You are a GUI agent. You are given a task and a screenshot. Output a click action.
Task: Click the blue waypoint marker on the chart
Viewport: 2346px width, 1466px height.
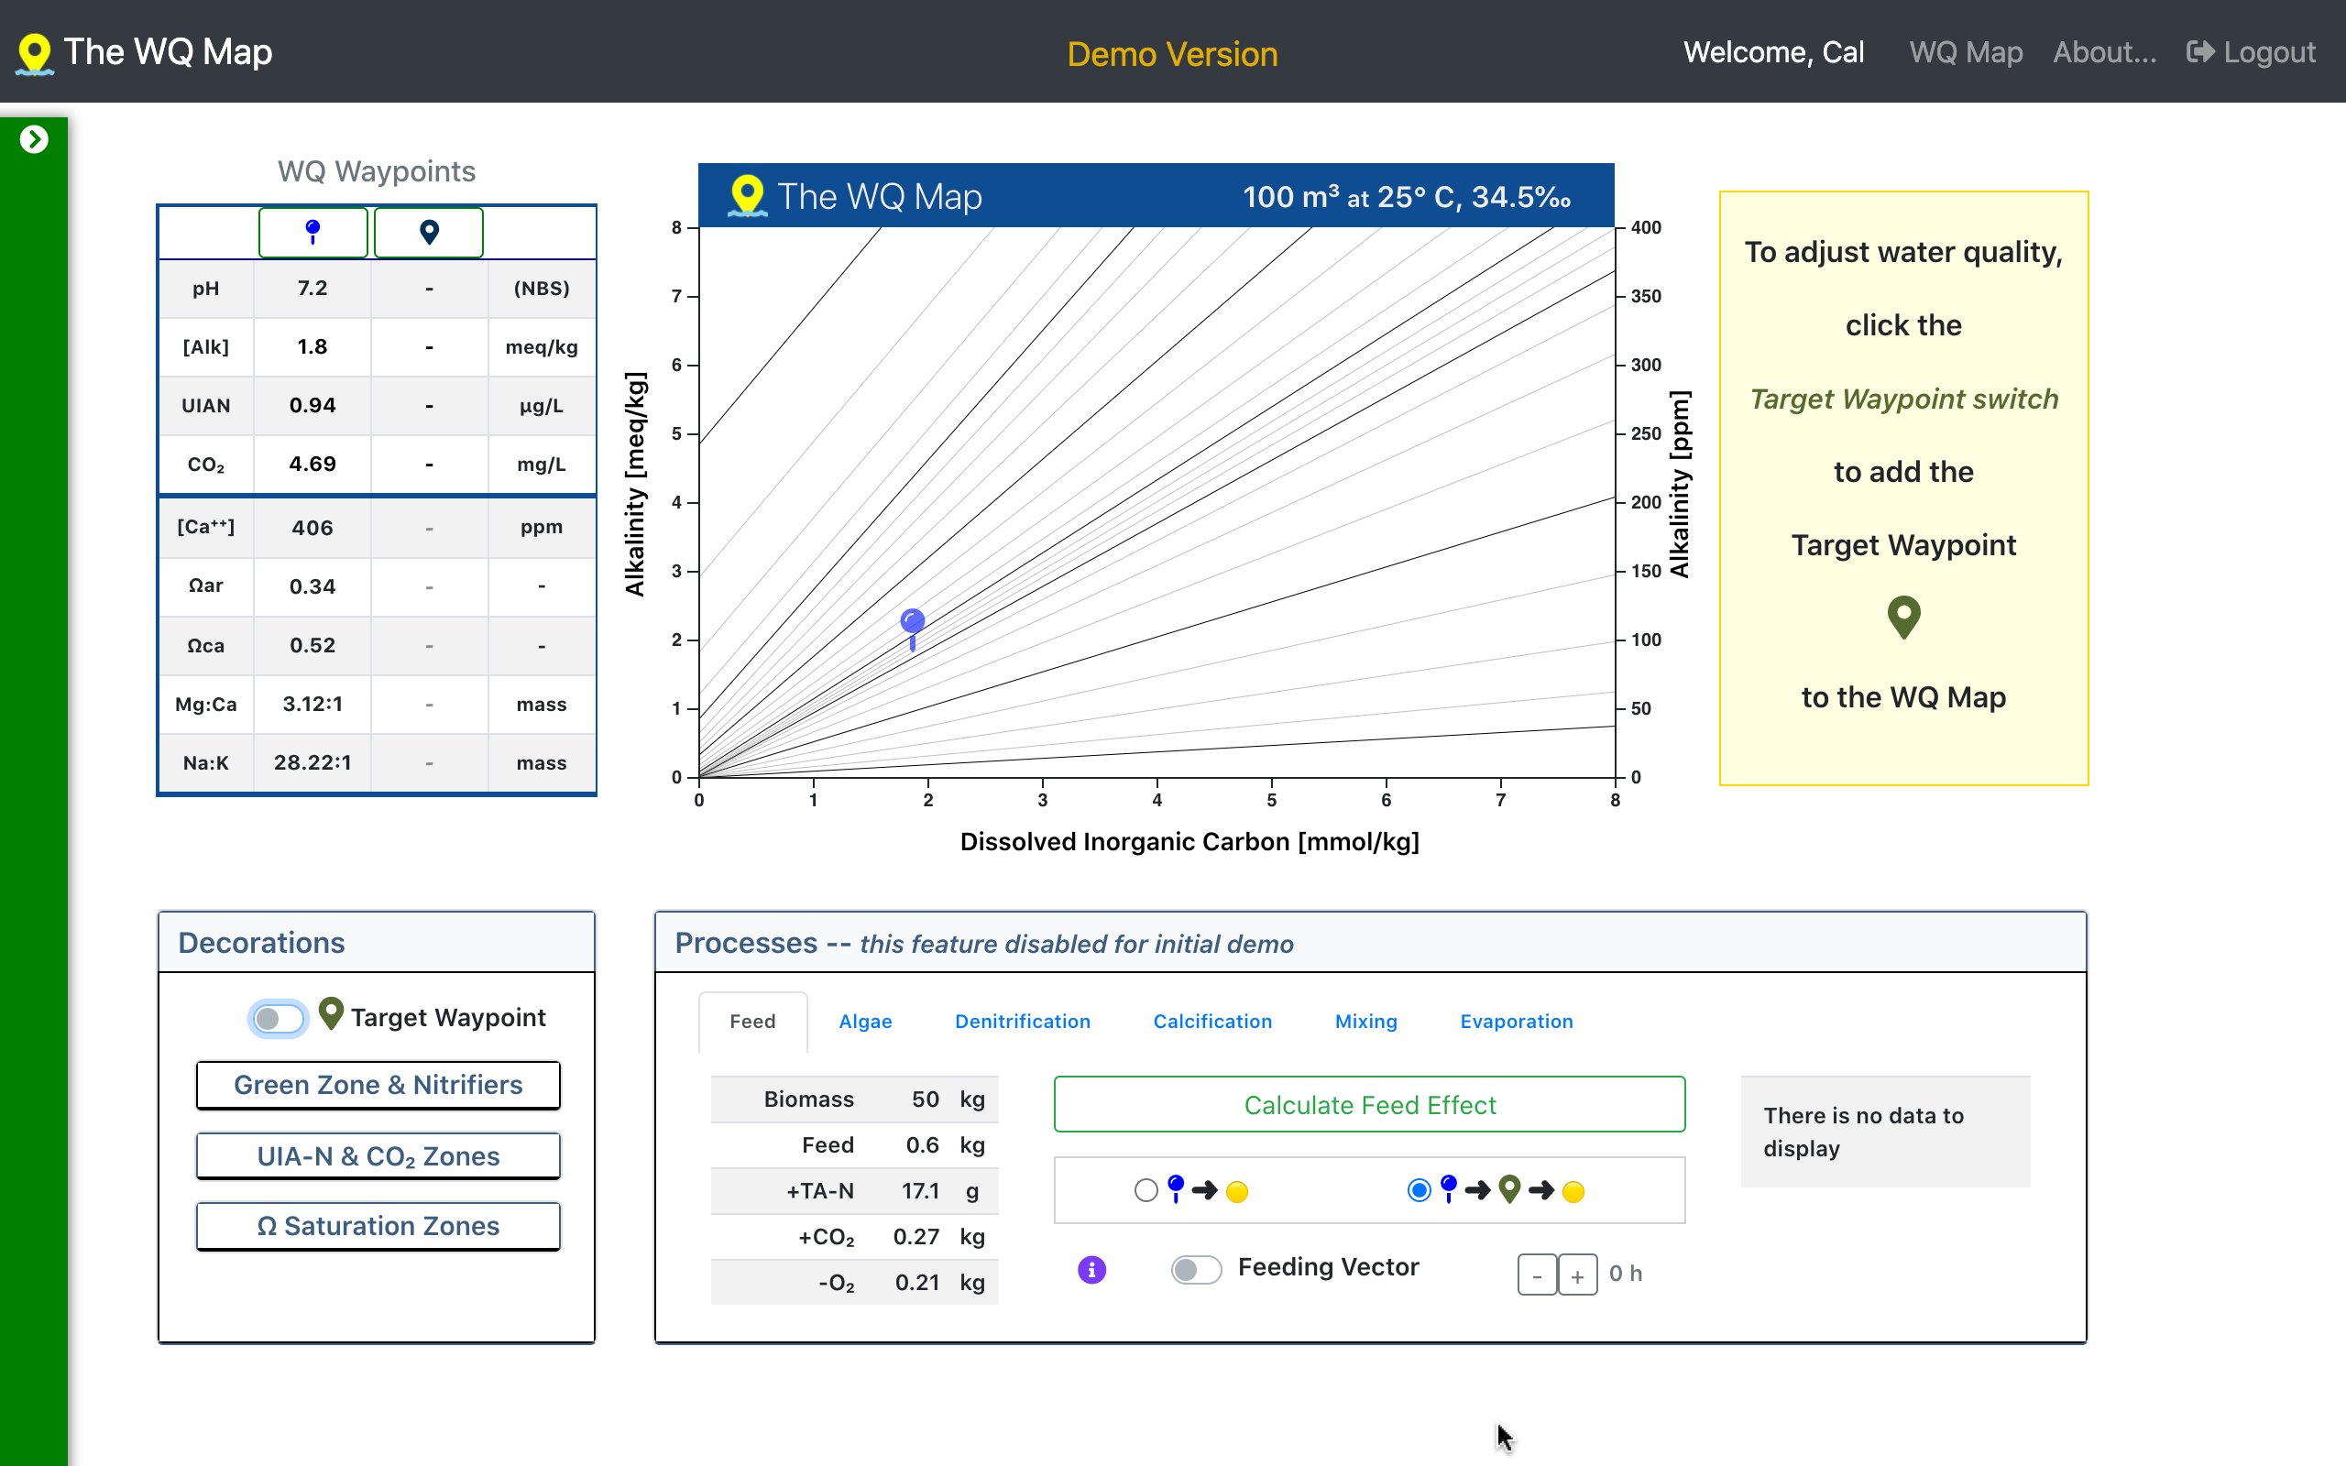pyautogui.click(x=912, y=622)
